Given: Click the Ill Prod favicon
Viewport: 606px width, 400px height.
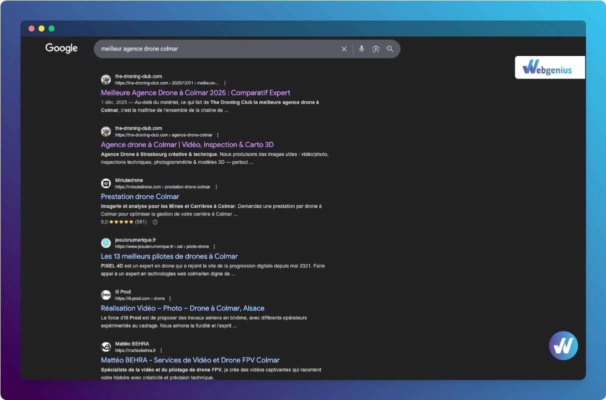Looking at the screenshot, I should point(106,295).
